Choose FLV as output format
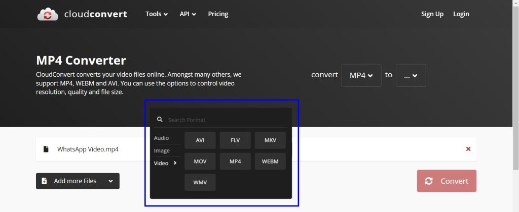 (x=235, y=140)
